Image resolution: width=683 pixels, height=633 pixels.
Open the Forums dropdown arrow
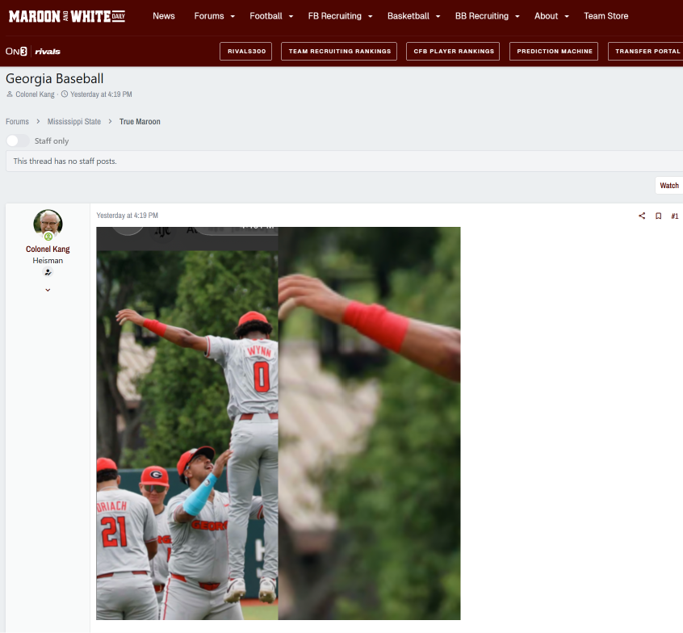(x=233, y=17)
